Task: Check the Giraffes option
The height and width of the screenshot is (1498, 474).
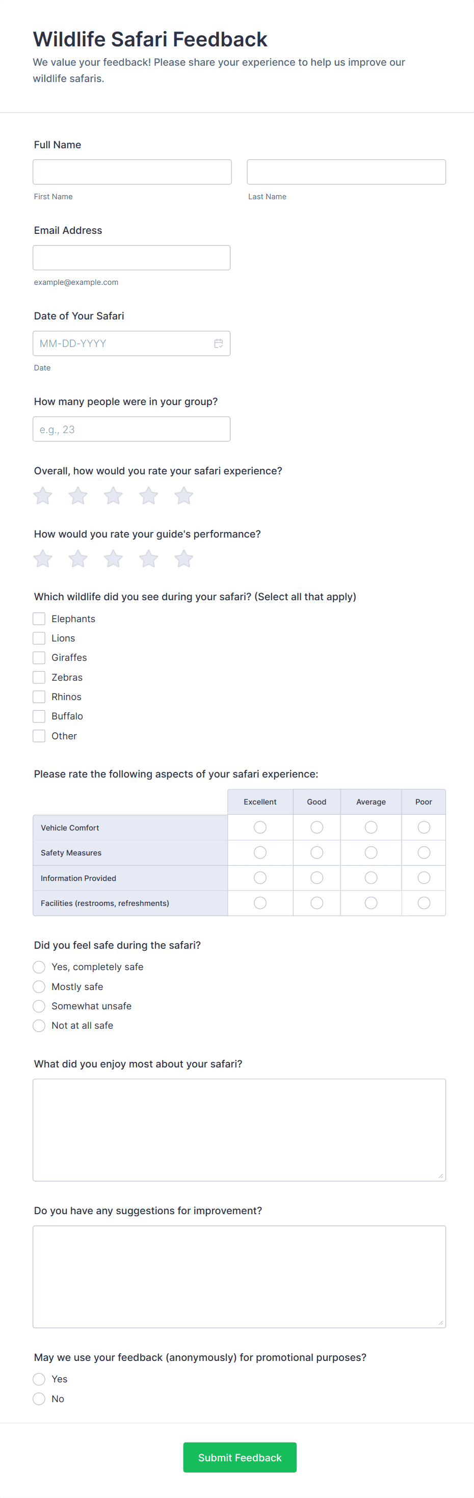Action: point(39,658)
